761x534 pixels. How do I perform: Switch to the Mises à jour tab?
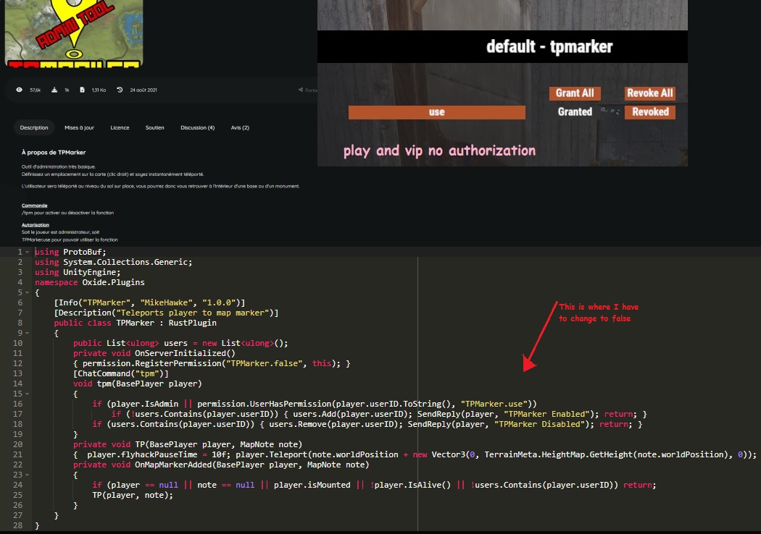point(79,128)
